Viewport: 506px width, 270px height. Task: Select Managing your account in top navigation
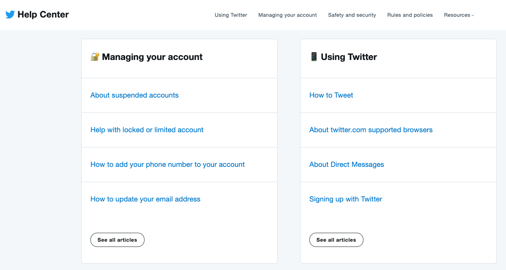coord(287,15)
